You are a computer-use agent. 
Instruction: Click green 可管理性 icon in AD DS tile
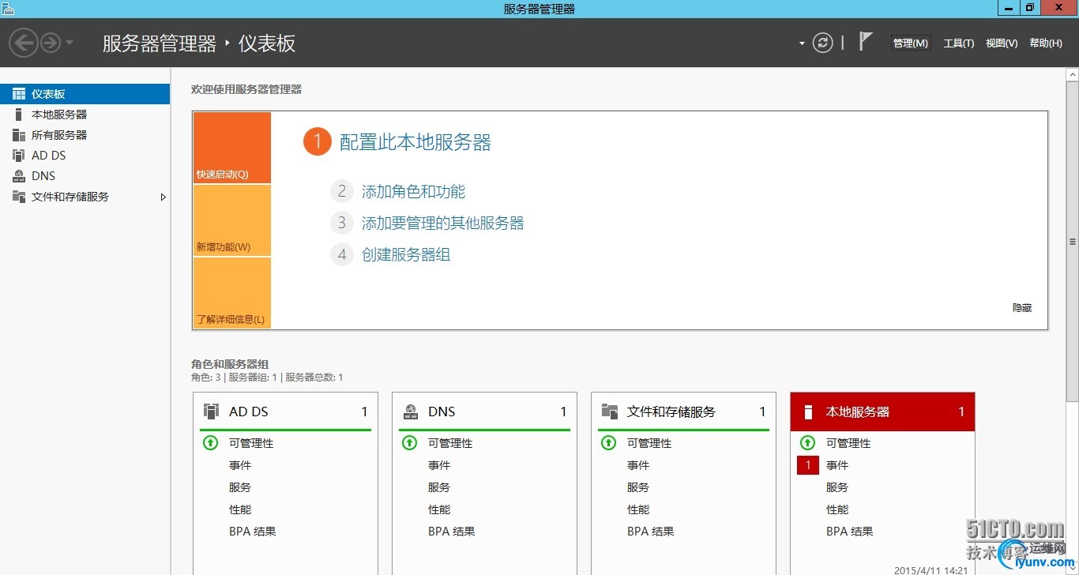pos(210,443)
